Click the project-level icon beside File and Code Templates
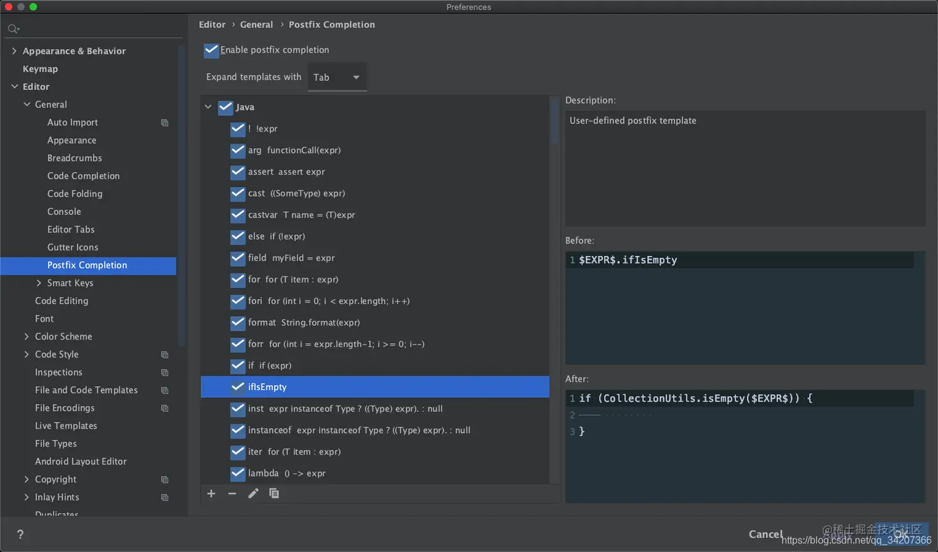 [164, 390]
